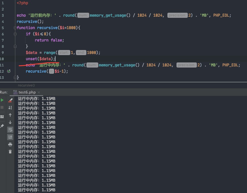This screenshot has width=247, height=193.
Task: Click the recursive call gutter icon line 12
Action: [x=9, y=71]
